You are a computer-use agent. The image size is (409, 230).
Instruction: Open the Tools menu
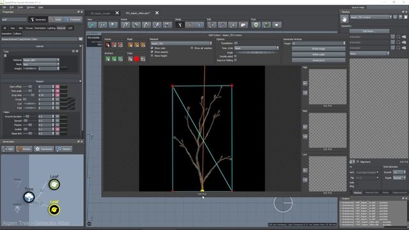coord(20,7)
